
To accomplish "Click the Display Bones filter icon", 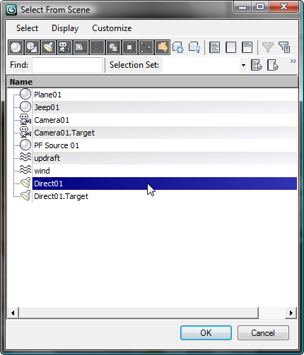I will [146, 47].
